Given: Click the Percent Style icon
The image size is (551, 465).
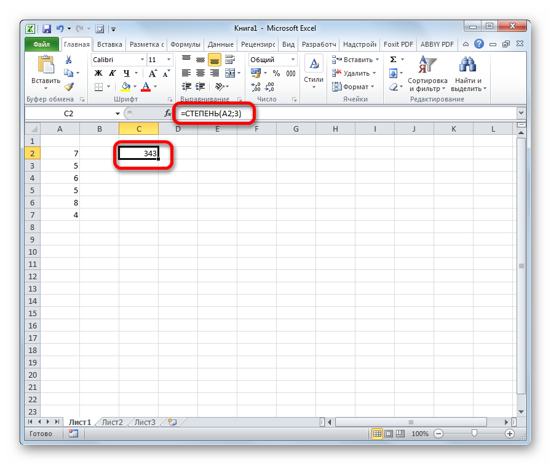Looking at the screenshot, I should 276,73.
